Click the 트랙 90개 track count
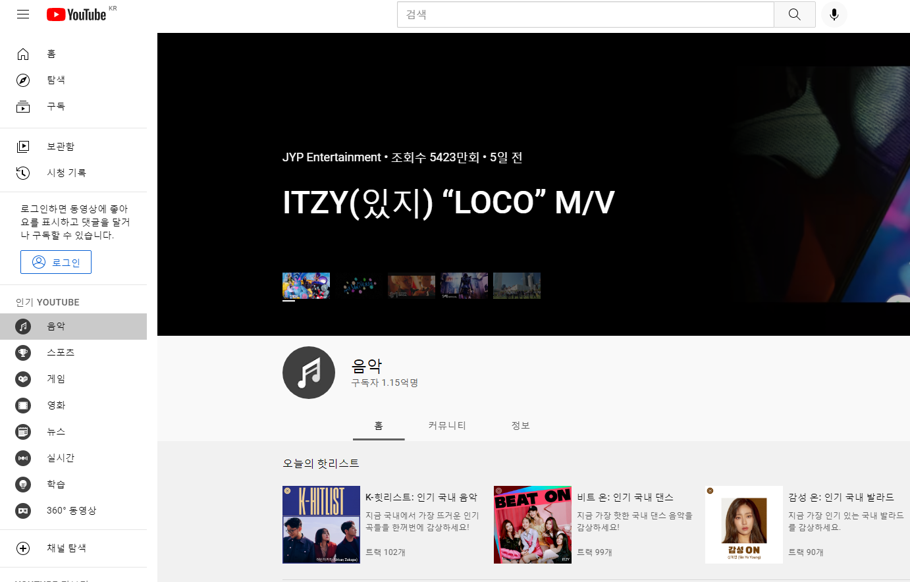 [x=806, y=552]
